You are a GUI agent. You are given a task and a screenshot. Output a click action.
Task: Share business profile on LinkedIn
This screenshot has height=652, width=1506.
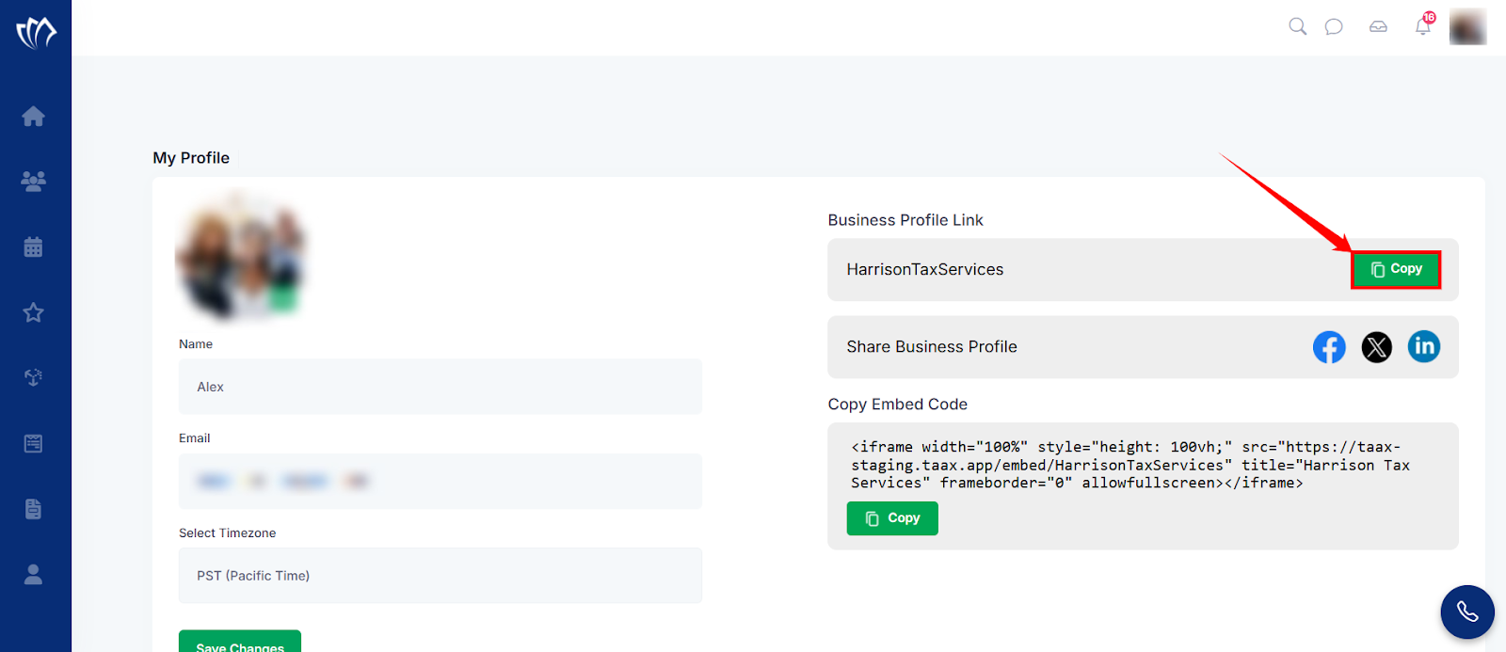(x=1424, y=346)
